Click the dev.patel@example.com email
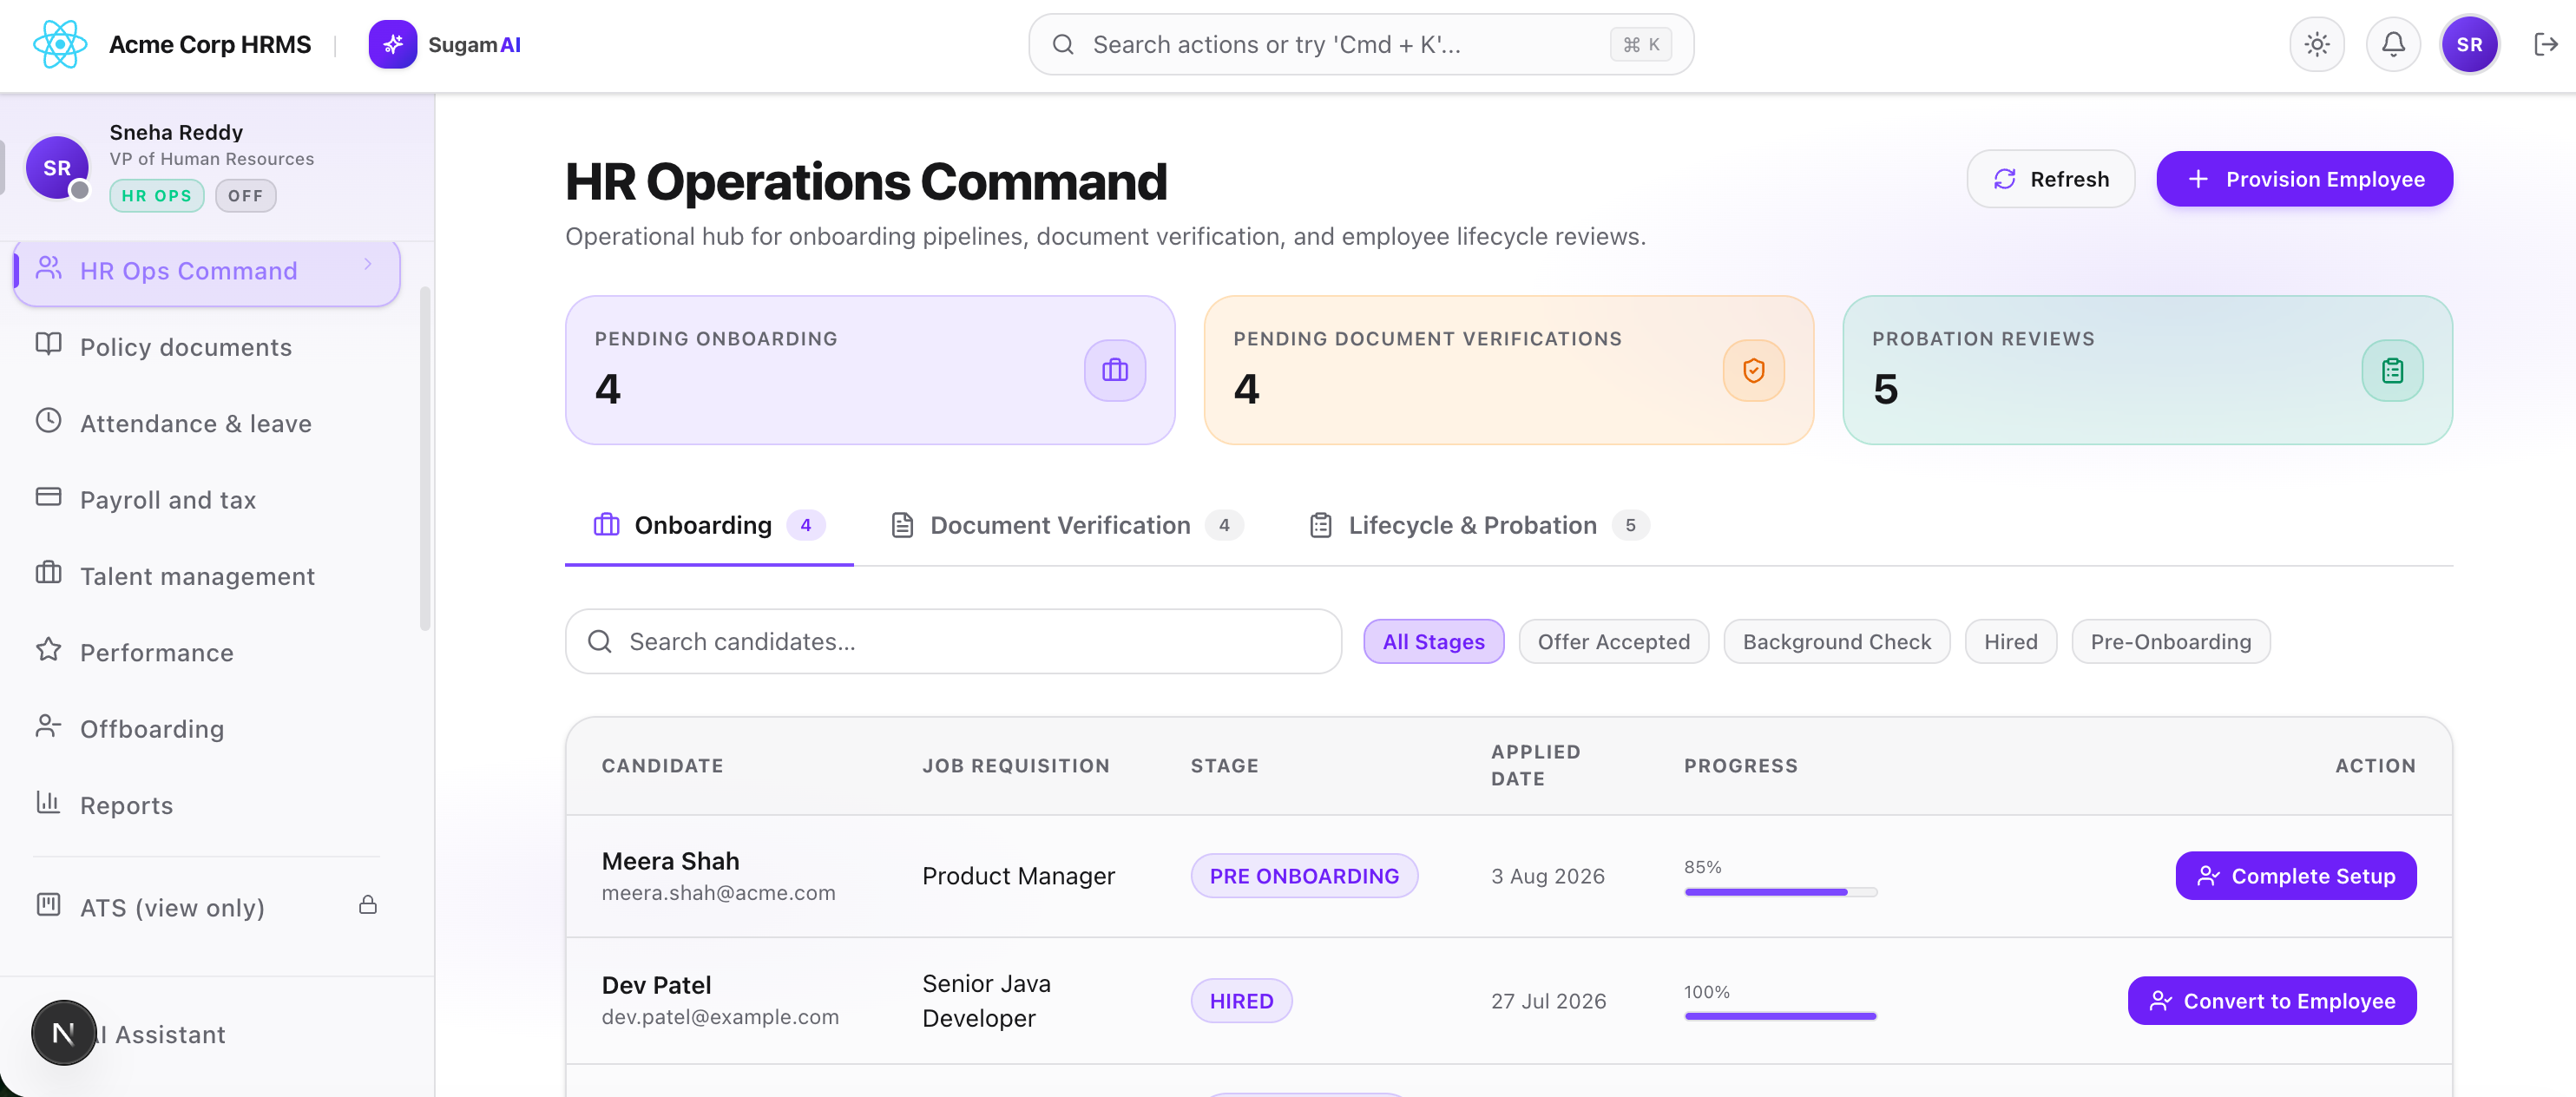The width and height of the screenshot is (2576, 1097). [x=720, y=1018]
